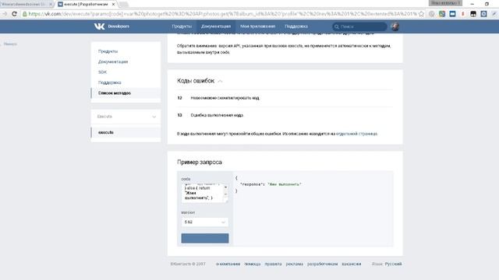Viewport: 499px width, 280px height.
Task: Open the user avatar menu in header
Action: coord(395,26)
